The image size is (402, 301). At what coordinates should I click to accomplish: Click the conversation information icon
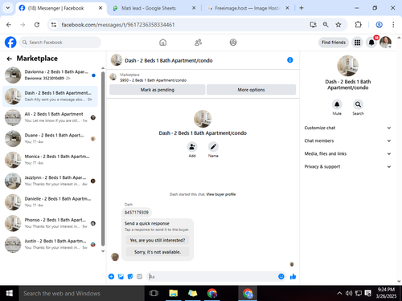click(x=289, y=60)
